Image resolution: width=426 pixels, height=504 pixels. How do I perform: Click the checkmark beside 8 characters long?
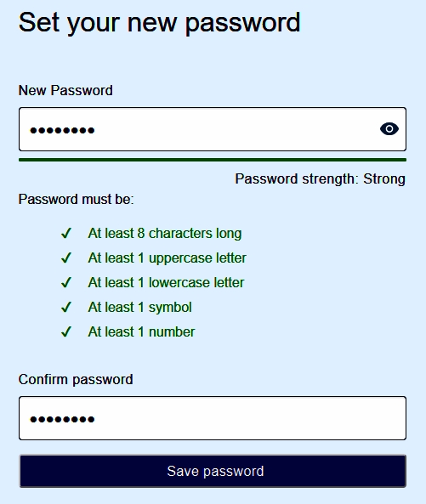click(x=66, y=234)
